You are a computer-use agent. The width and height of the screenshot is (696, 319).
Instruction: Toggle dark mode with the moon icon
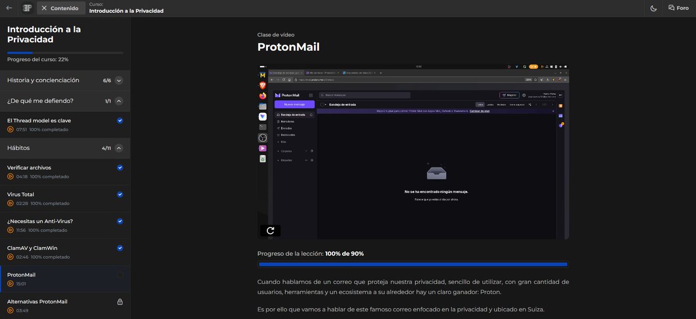tap(654, 8)
